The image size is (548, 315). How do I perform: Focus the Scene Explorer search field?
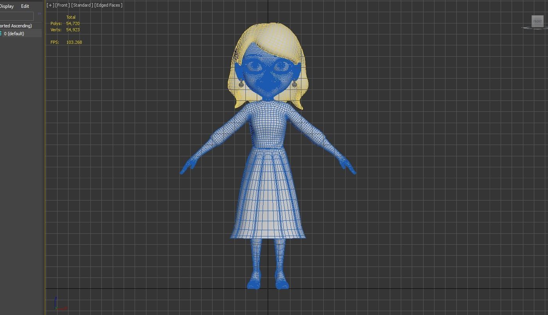click(x=17, y=16)
